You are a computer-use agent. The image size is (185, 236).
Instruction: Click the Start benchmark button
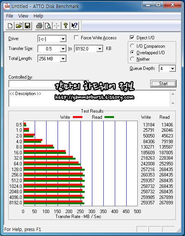pos(163,84)
